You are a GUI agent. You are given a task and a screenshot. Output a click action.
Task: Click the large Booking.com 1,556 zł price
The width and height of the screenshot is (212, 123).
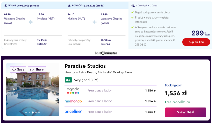[x=176, y=93]
